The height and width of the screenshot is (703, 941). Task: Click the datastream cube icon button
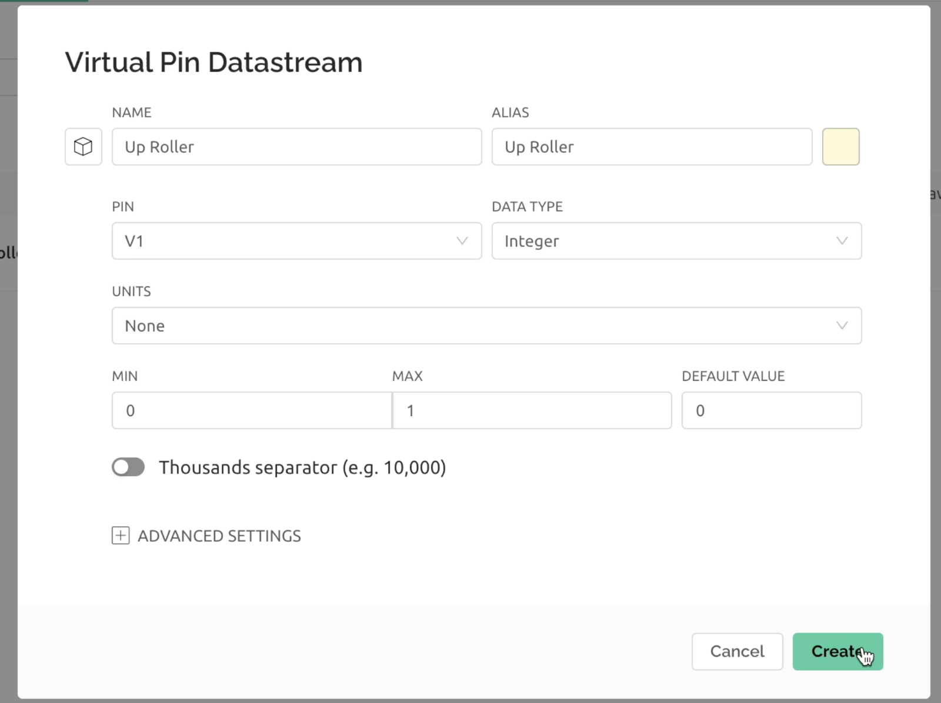[x=84, y=146]
